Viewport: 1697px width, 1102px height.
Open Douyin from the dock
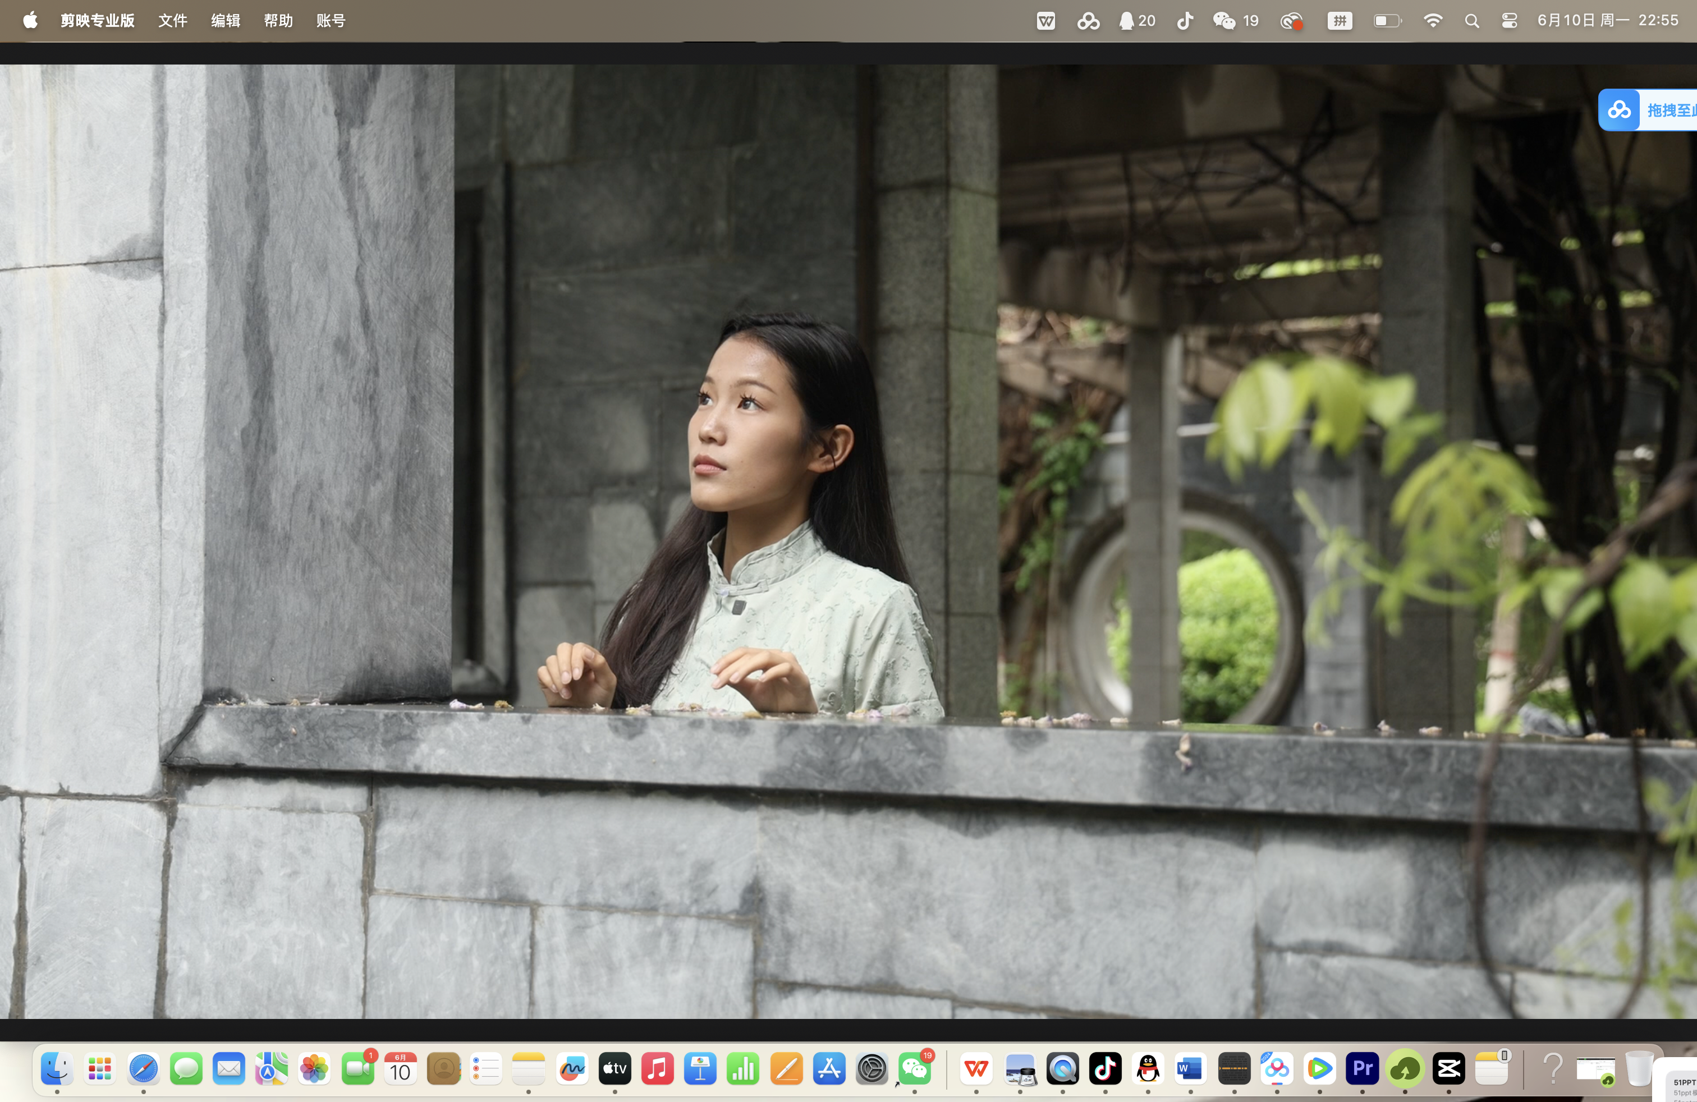point(1105,1069)
